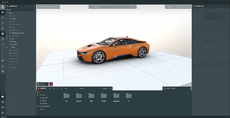This screenshot has height=118, width=230.
Task: Select the Translate gizmo tool
Action: point(3,12)
